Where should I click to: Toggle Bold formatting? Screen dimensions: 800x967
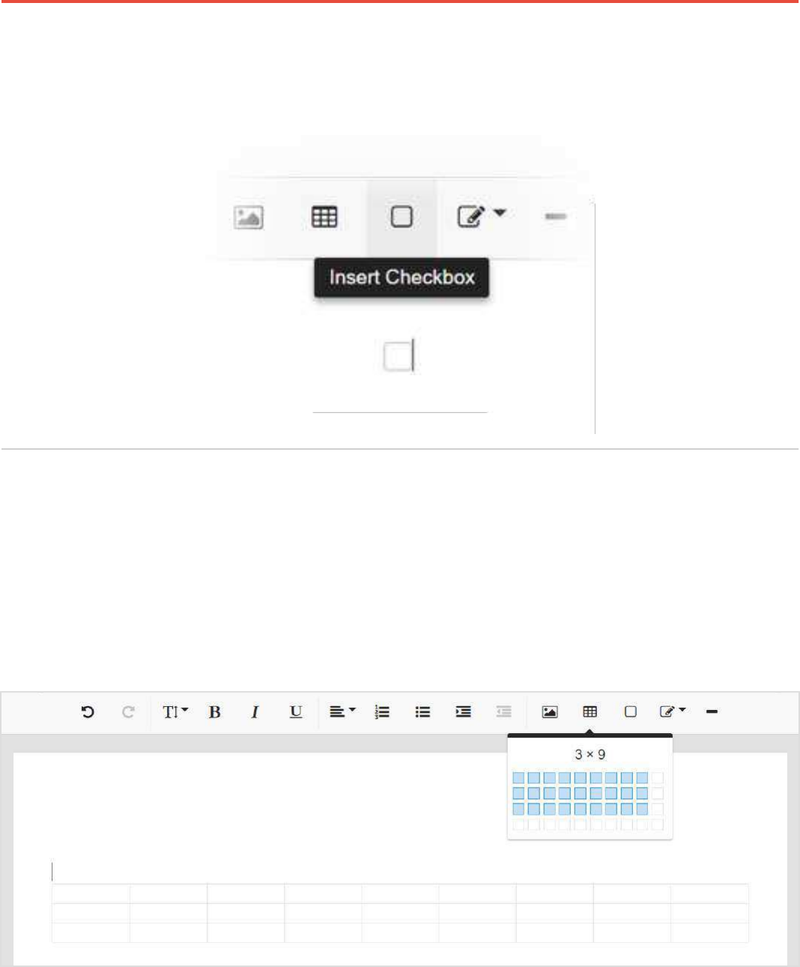click(214, 712)
